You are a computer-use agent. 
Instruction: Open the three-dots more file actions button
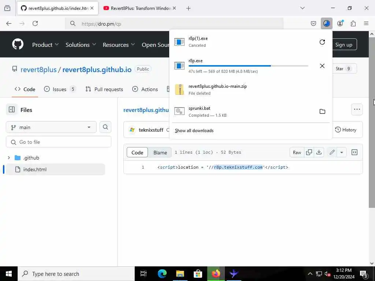357,109
